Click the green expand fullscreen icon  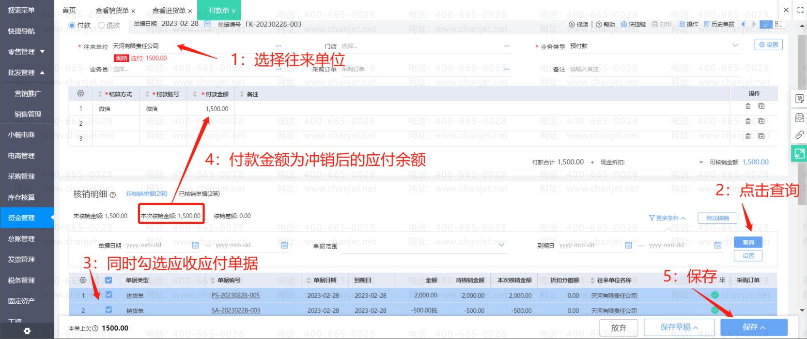(x=799, y=153)
